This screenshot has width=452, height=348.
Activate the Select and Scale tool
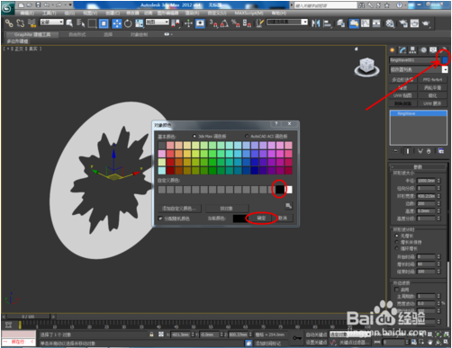[x=140, y=23]
